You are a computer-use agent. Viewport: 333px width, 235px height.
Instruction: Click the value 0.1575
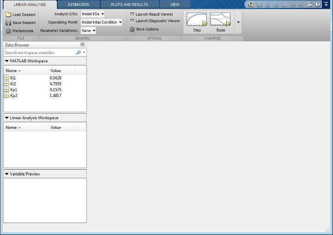[x=55, y=90]
